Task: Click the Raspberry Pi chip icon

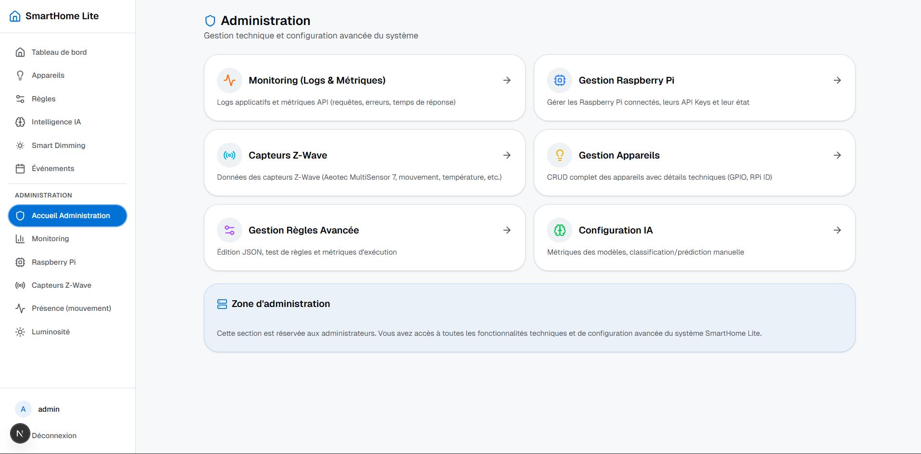Action: 20,262
